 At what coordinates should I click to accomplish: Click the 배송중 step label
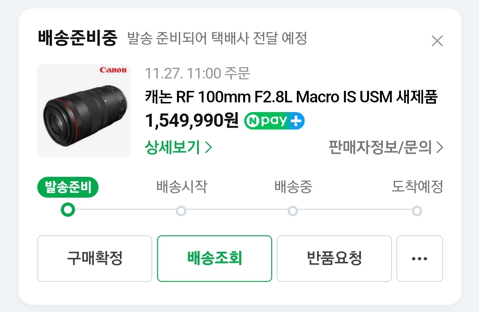(293, 187)
